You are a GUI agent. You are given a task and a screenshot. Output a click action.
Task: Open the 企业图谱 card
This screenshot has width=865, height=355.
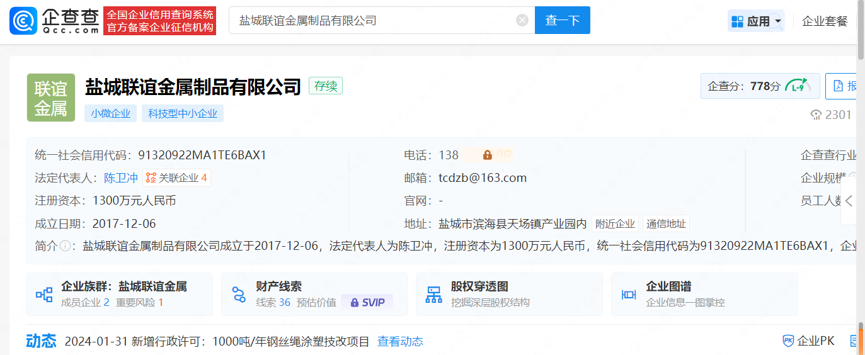click(x=704, y=294)
